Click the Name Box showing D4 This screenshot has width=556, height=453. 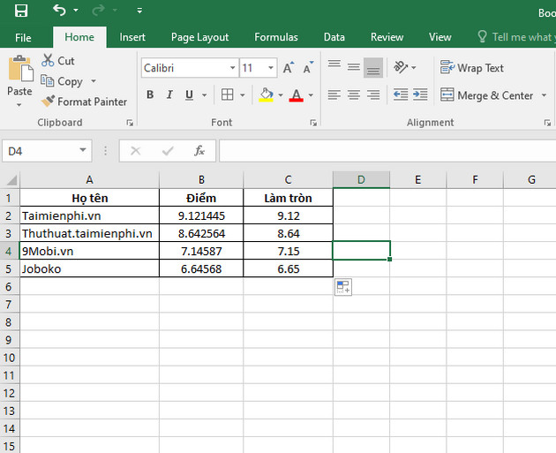pos(40,151)
